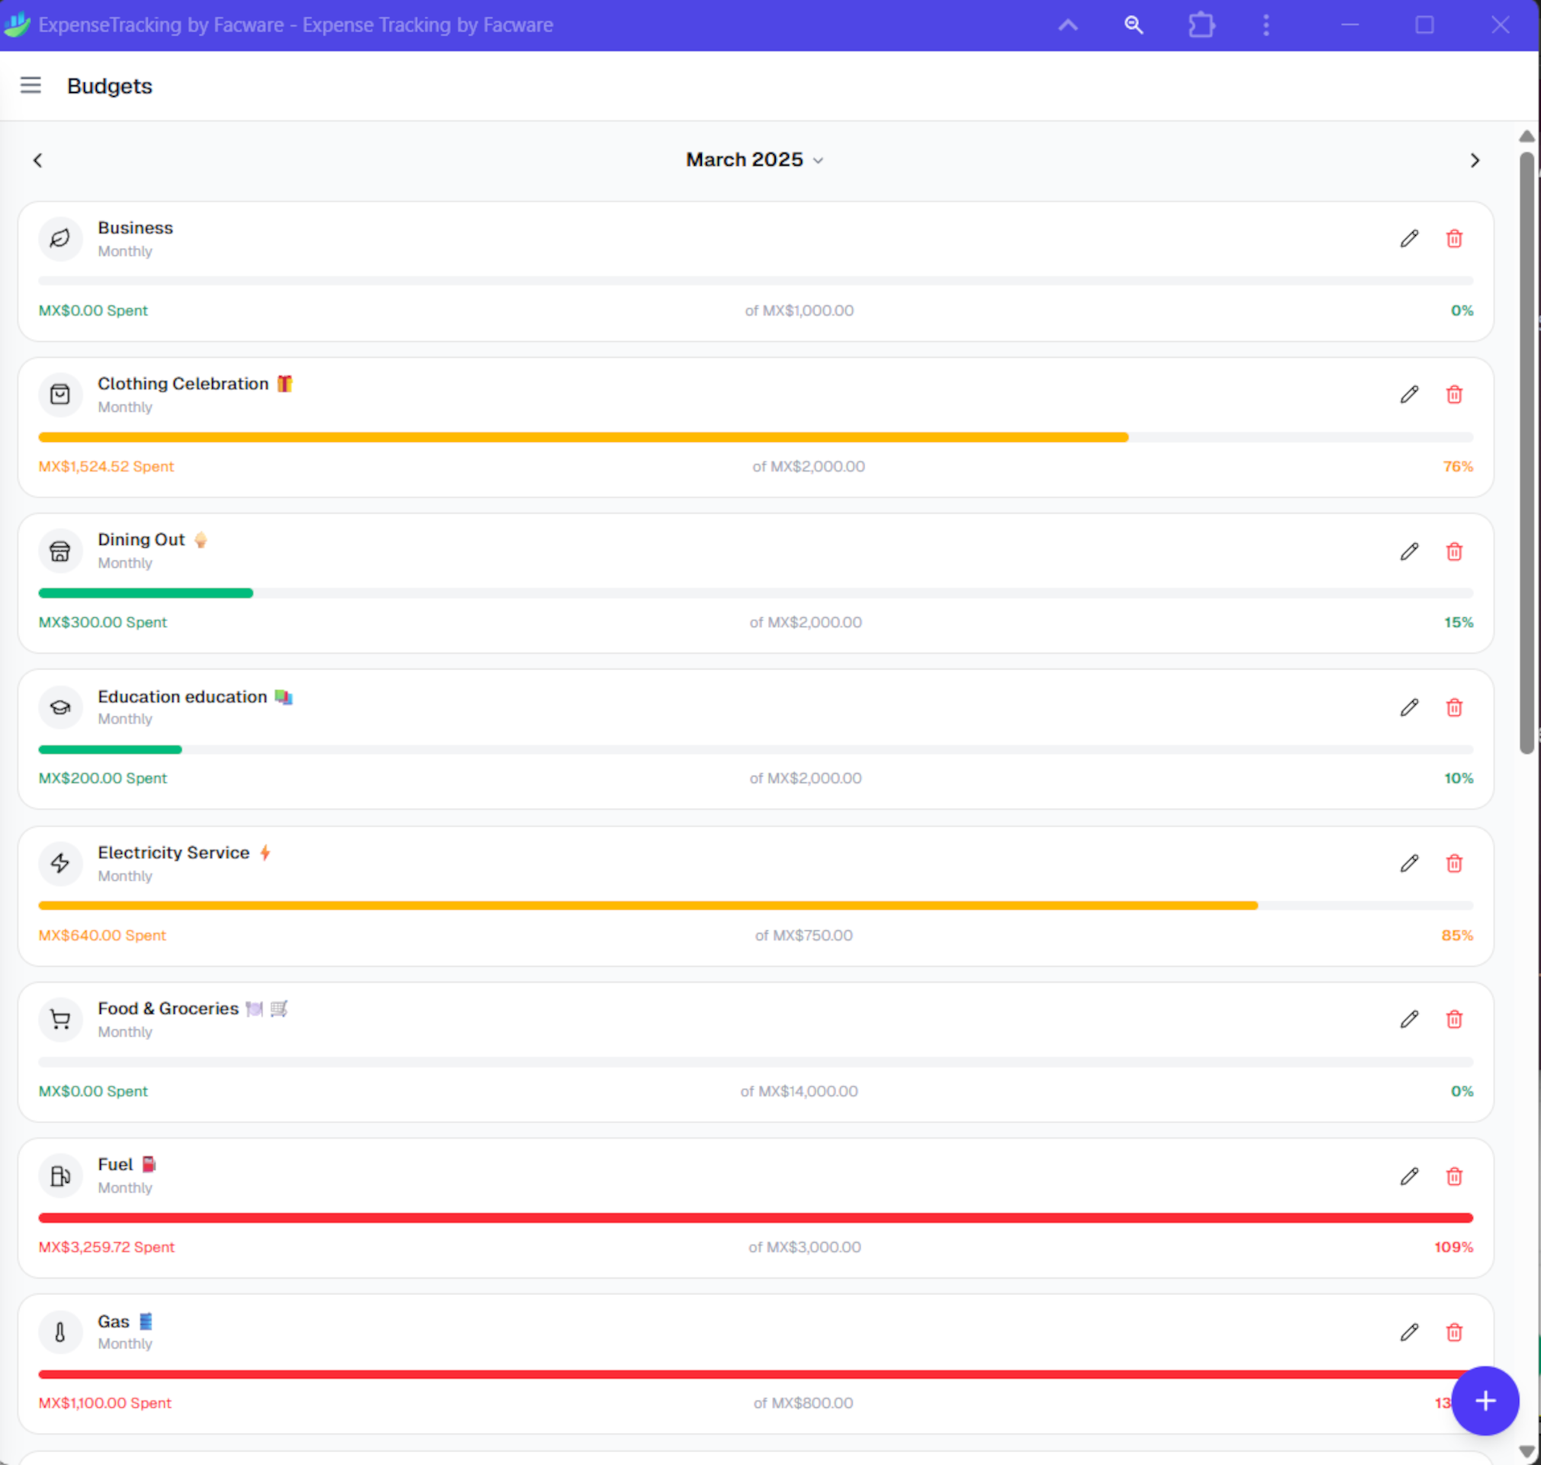Click the Food & Groceries cart icon
Screen dimensions: 1541x1465
pyautogui.click(x=60, y=1019)
